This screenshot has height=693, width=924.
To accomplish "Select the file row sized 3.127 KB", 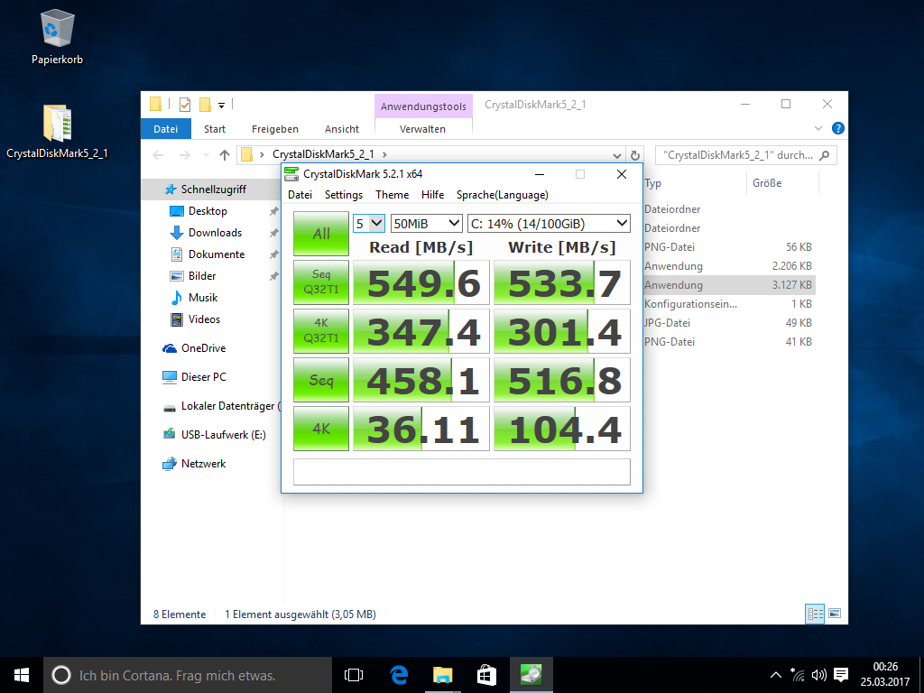I will [x=729, y=284].
